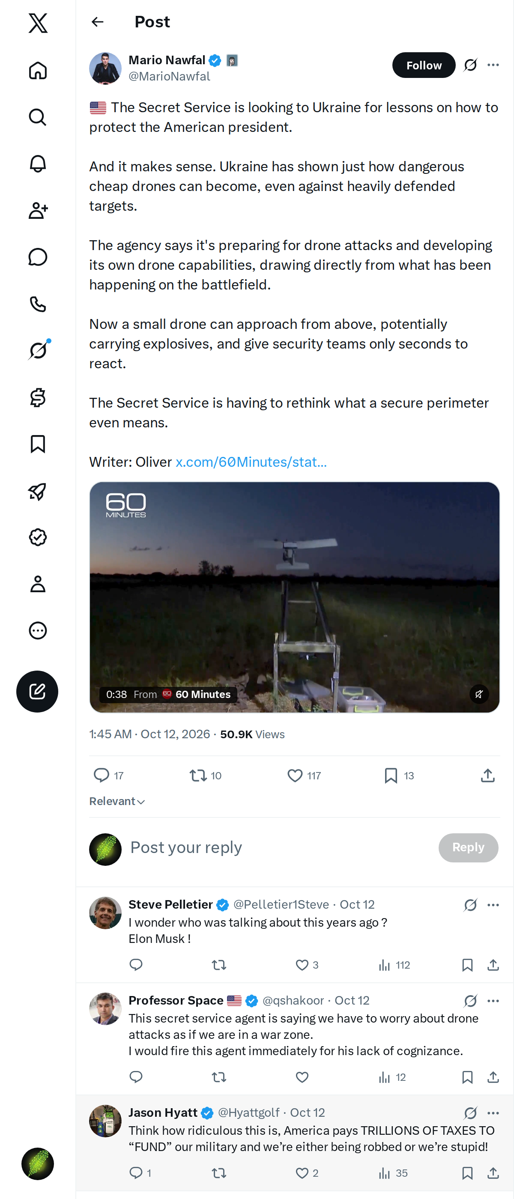Open the x.com/60Minutes link
The height and width of the screenshot is (1199, 514).
[x=251, y=462]
